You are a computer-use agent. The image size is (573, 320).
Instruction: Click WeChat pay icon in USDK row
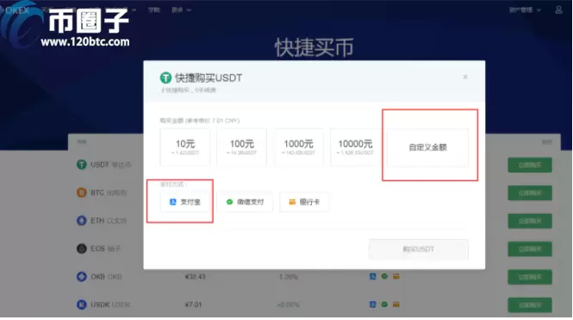pyautogui.click(x=384, y=304)
